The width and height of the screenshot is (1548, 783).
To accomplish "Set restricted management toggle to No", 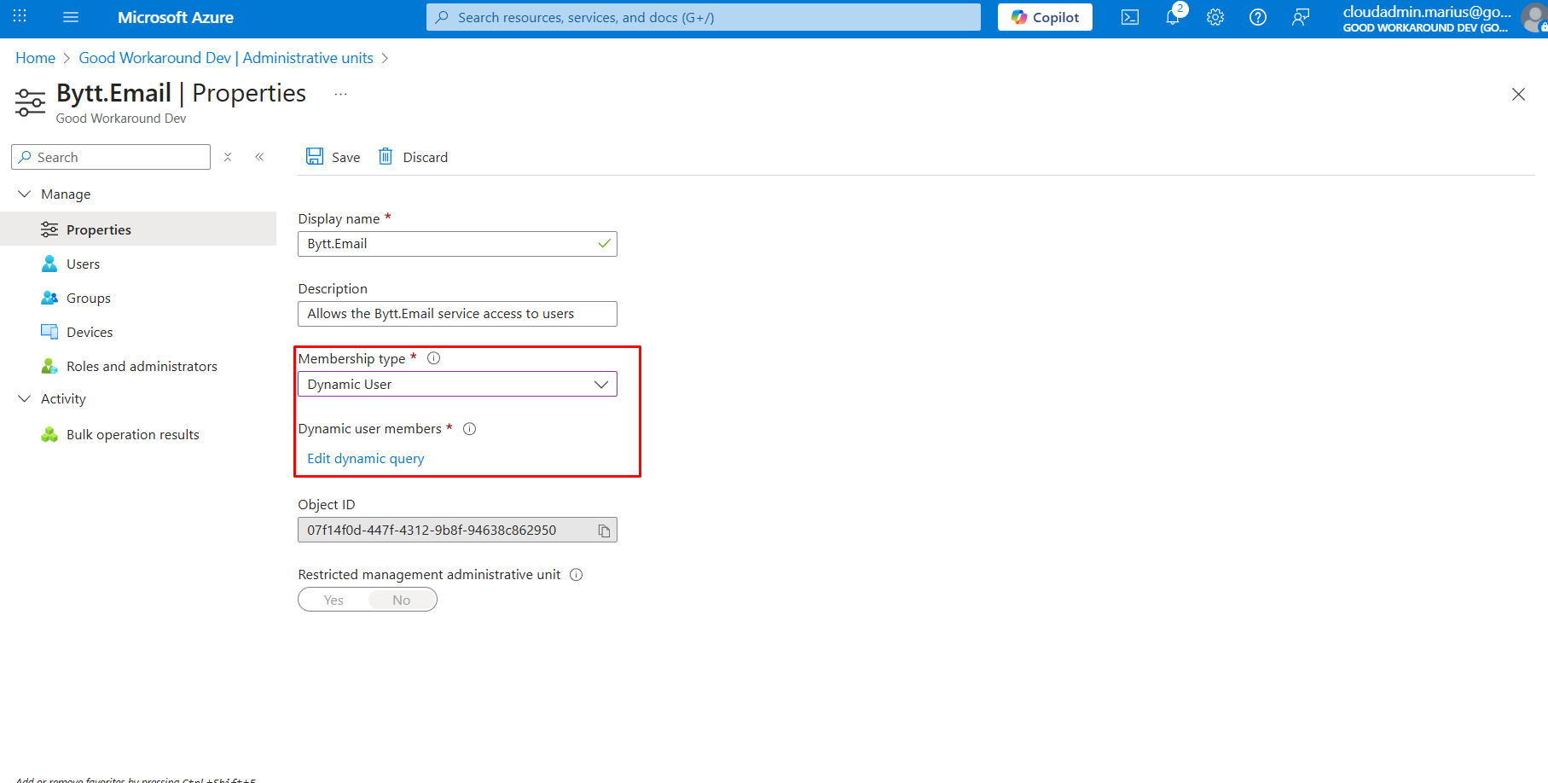I will click(402, 600).
